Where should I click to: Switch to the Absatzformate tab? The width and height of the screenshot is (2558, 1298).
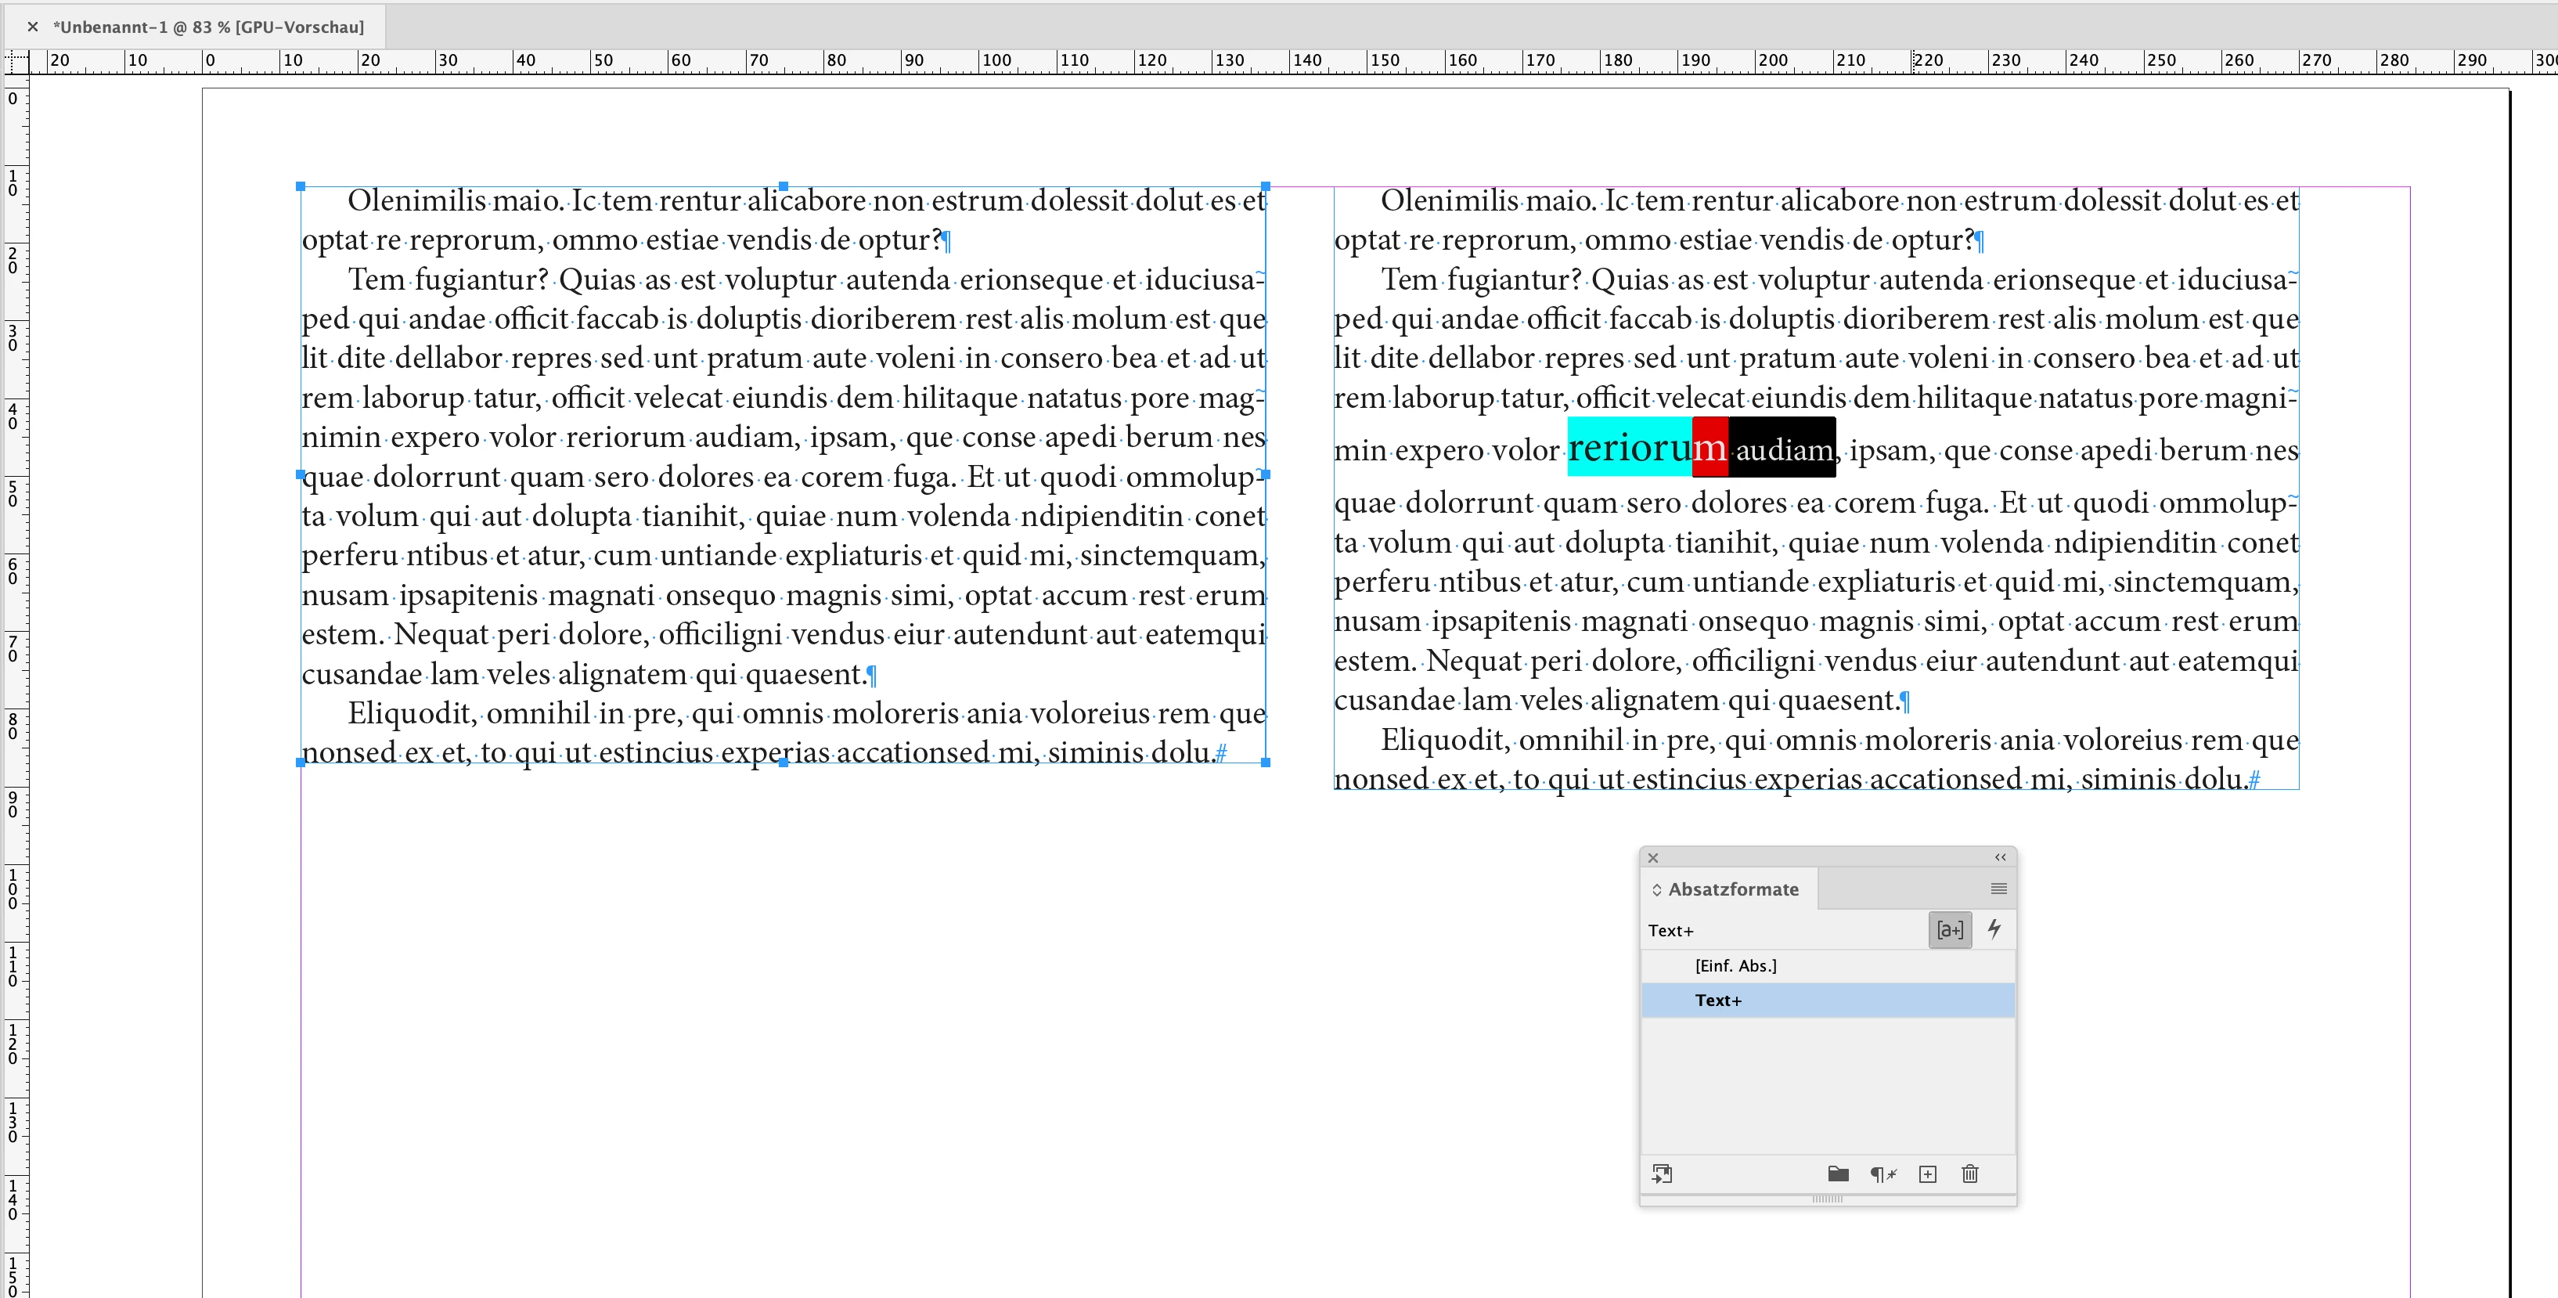tap(1733, 890)
